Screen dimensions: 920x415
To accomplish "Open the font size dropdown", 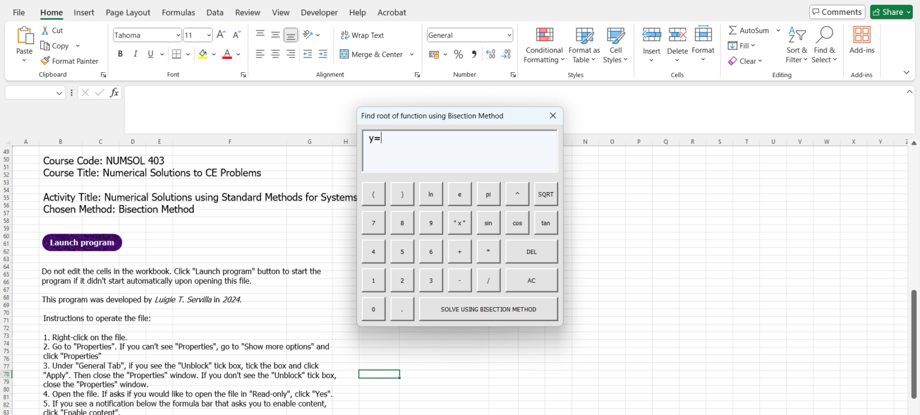I will coord(208,35).
